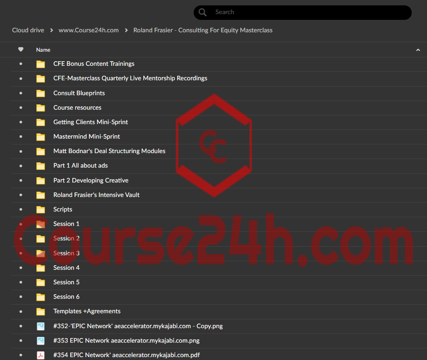Toggle favorite dot for Scripts

pos(21,209)
